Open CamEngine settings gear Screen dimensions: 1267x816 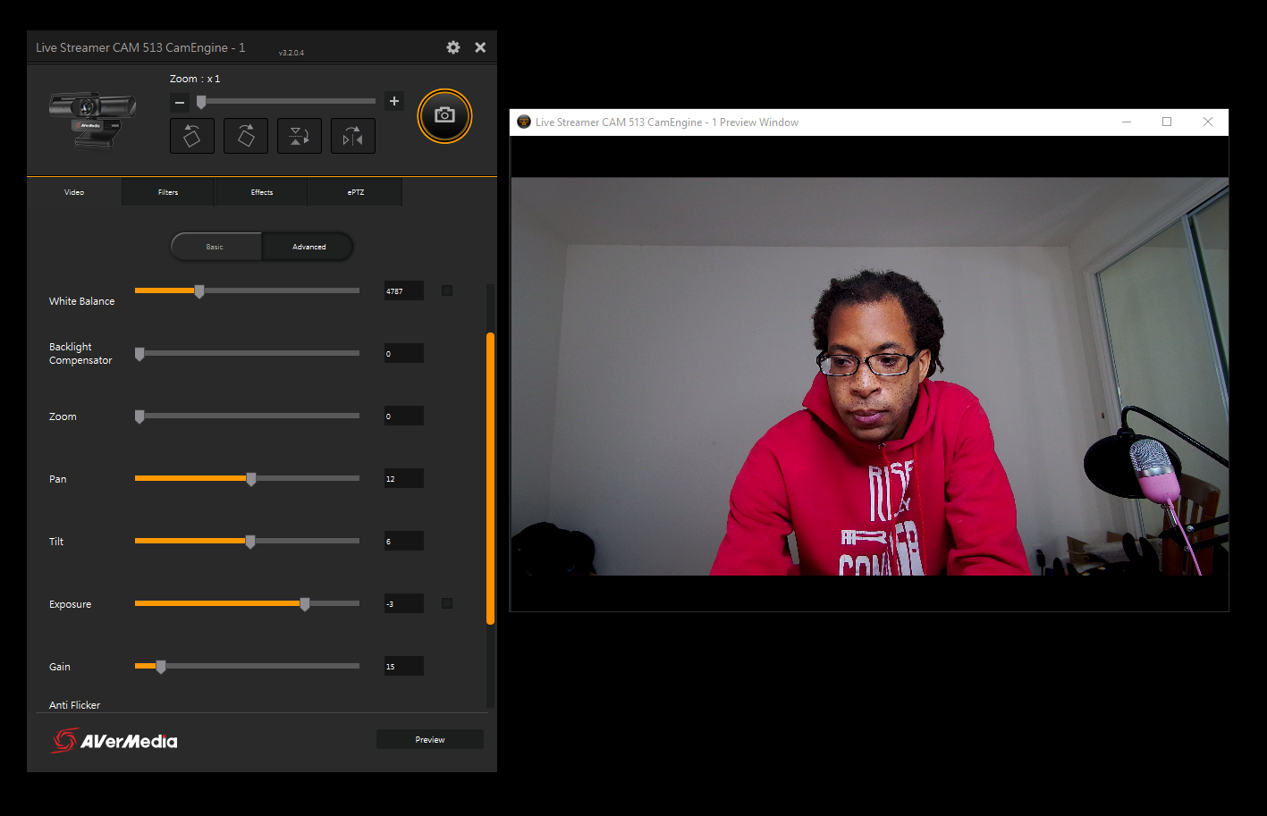453,47
